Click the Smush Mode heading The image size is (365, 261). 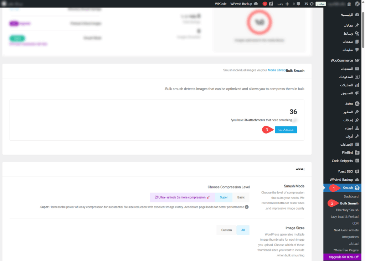pos(294,186)
